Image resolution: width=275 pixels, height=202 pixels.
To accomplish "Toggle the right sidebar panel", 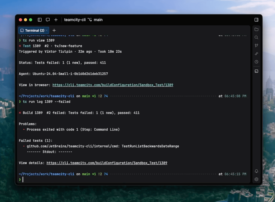I will 256,20.
